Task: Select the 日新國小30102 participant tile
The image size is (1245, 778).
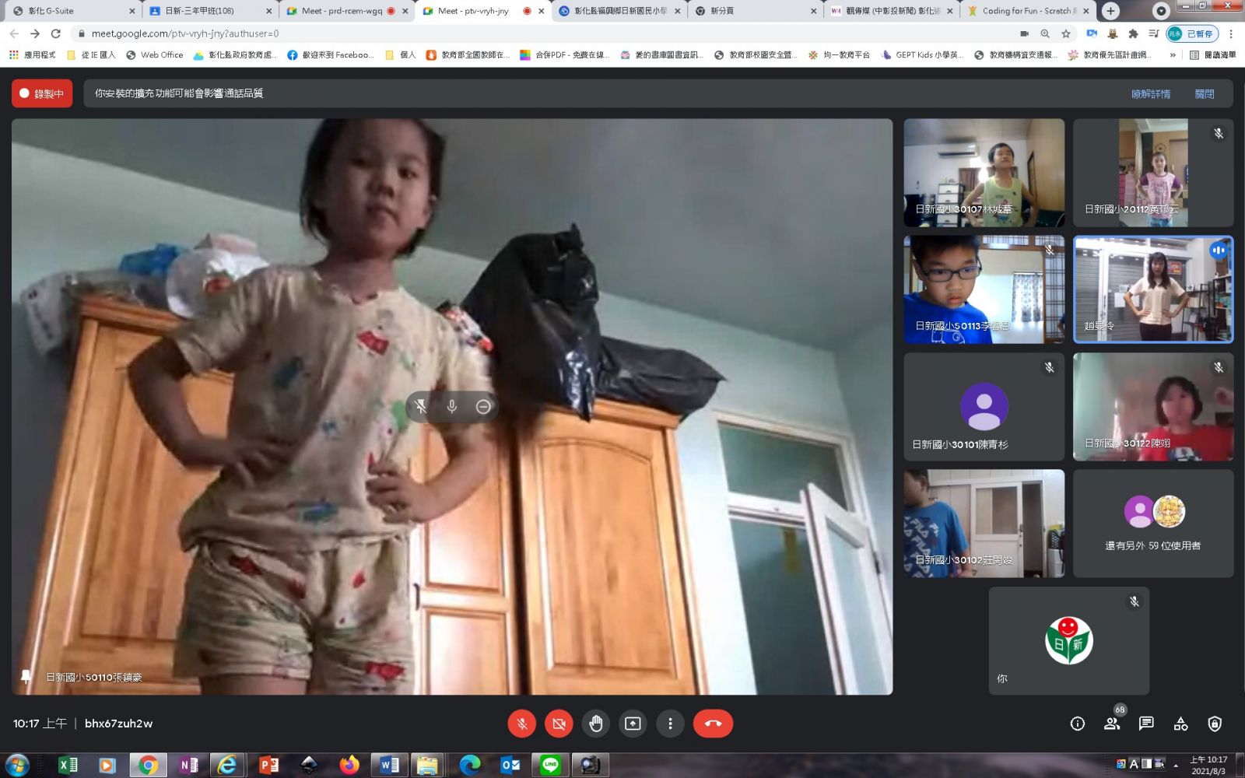Action: 984,523
